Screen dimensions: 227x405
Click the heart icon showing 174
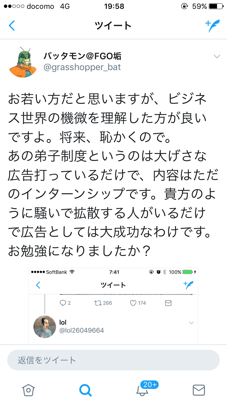(133, 303)
